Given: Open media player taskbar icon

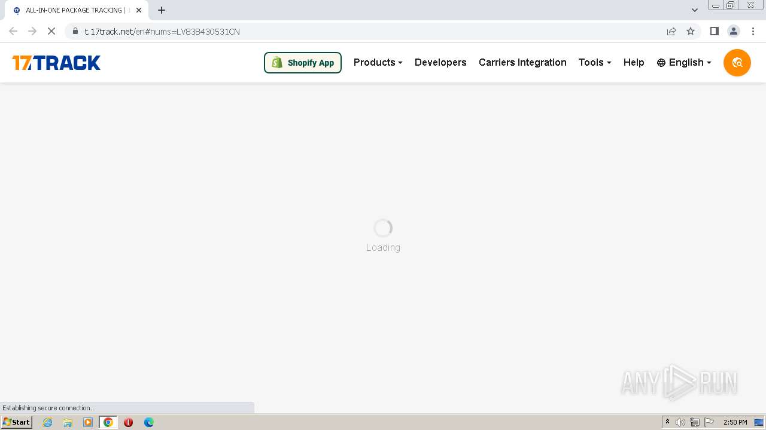Looking at the screenshot, I should pyautogui.click(x=88, y=422).
